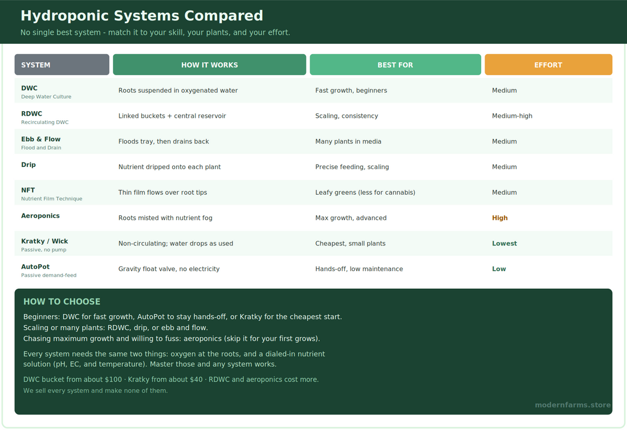Click the 'HOW TO CHOOSE' heading
This screenshot has height=430, width=627.
tap(62, 302)
